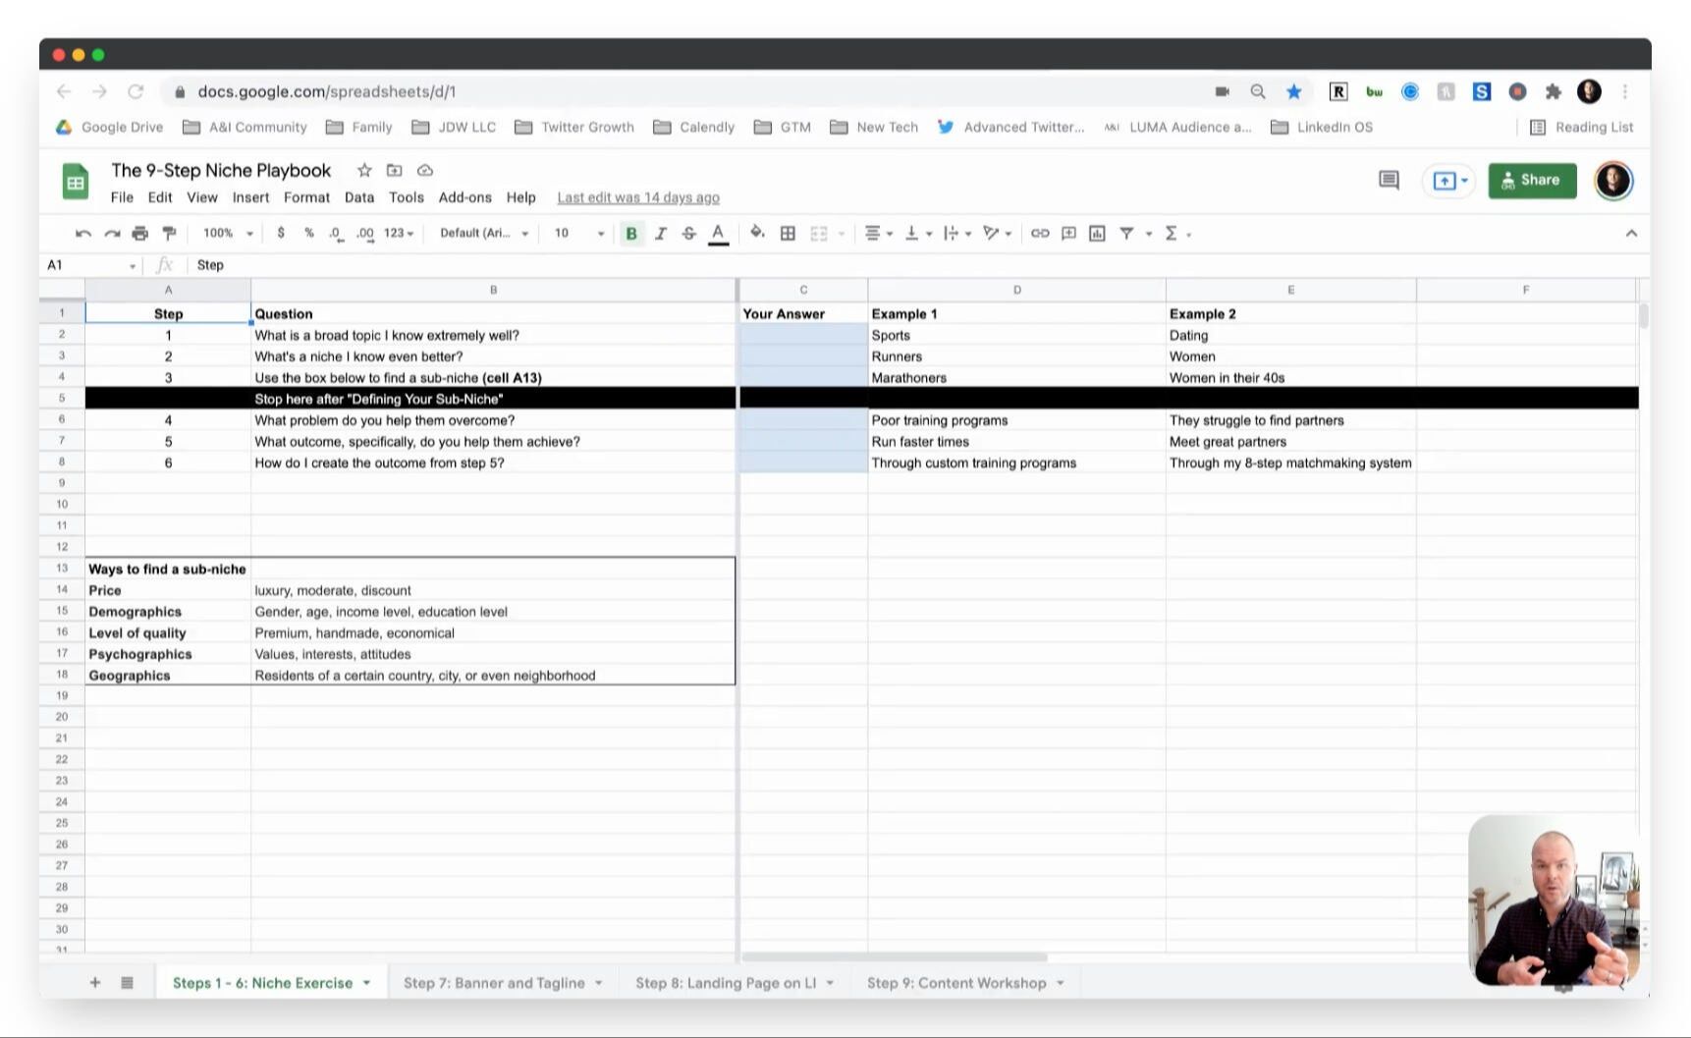Viewport: 1691px width, 1038px height.
Task: Click the Insert link icon
Action: [x=1040, y=234]
